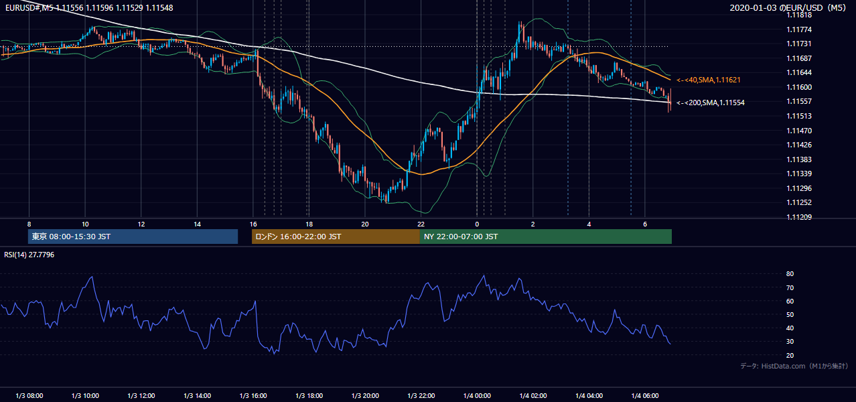Screen dimensions: 856x402
Task: Click RSI scale value 30
Action: [790, 342]
